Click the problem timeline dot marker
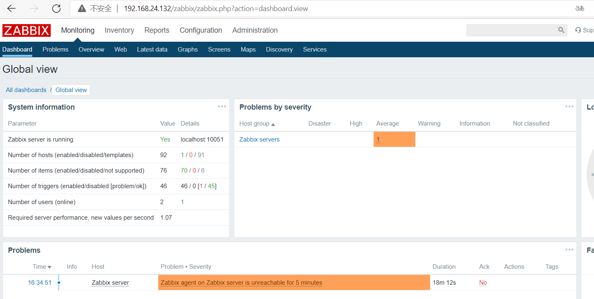Image resolution: width=594 pixels, height=299 pixels. click(59, 283)
